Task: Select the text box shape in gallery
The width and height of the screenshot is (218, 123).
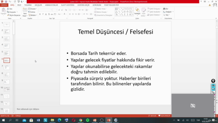Action: tap(116, 9)
